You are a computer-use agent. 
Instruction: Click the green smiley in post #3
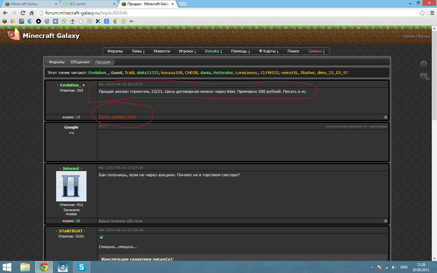coord(101,237)
